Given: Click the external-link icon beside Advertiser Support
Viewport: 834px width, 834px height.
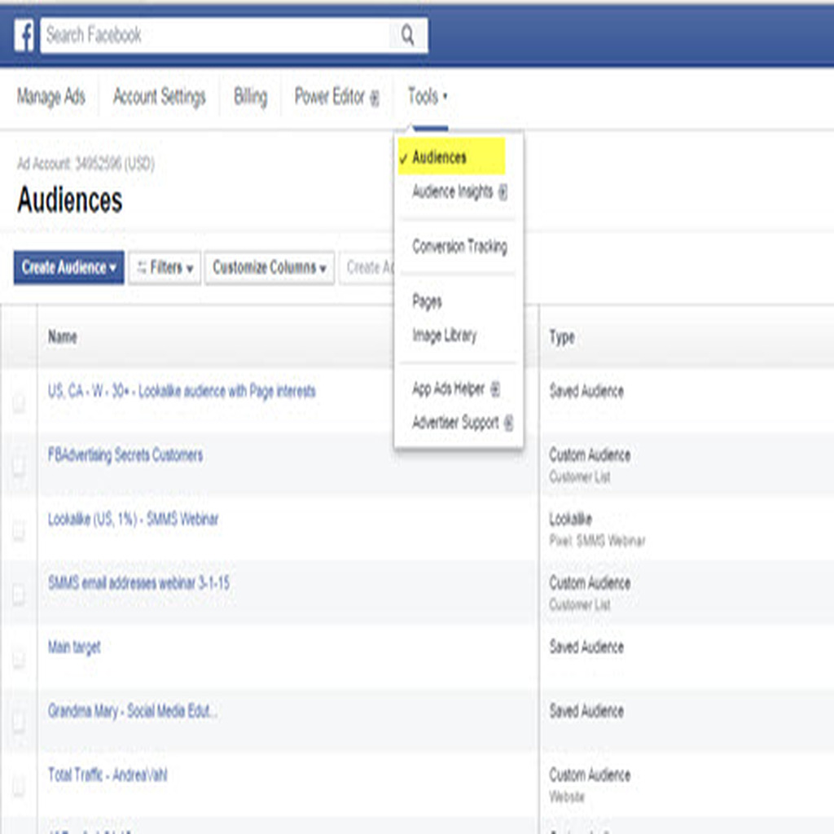Looking at the screenshot, I should tap(508, 424).
